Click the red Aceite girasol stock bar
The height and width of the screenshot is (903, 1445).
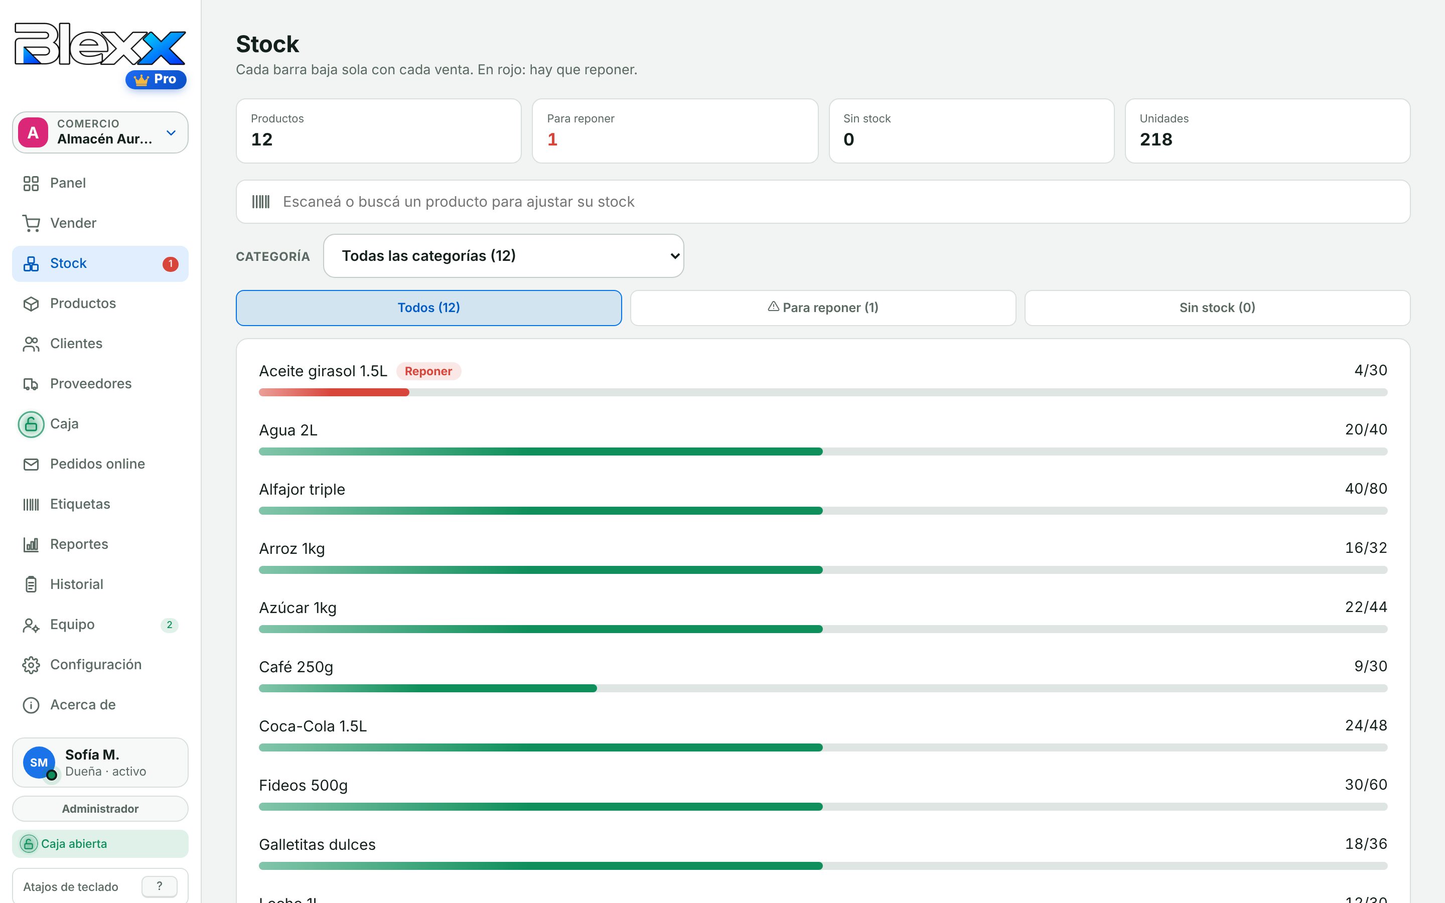coord(334,392)
